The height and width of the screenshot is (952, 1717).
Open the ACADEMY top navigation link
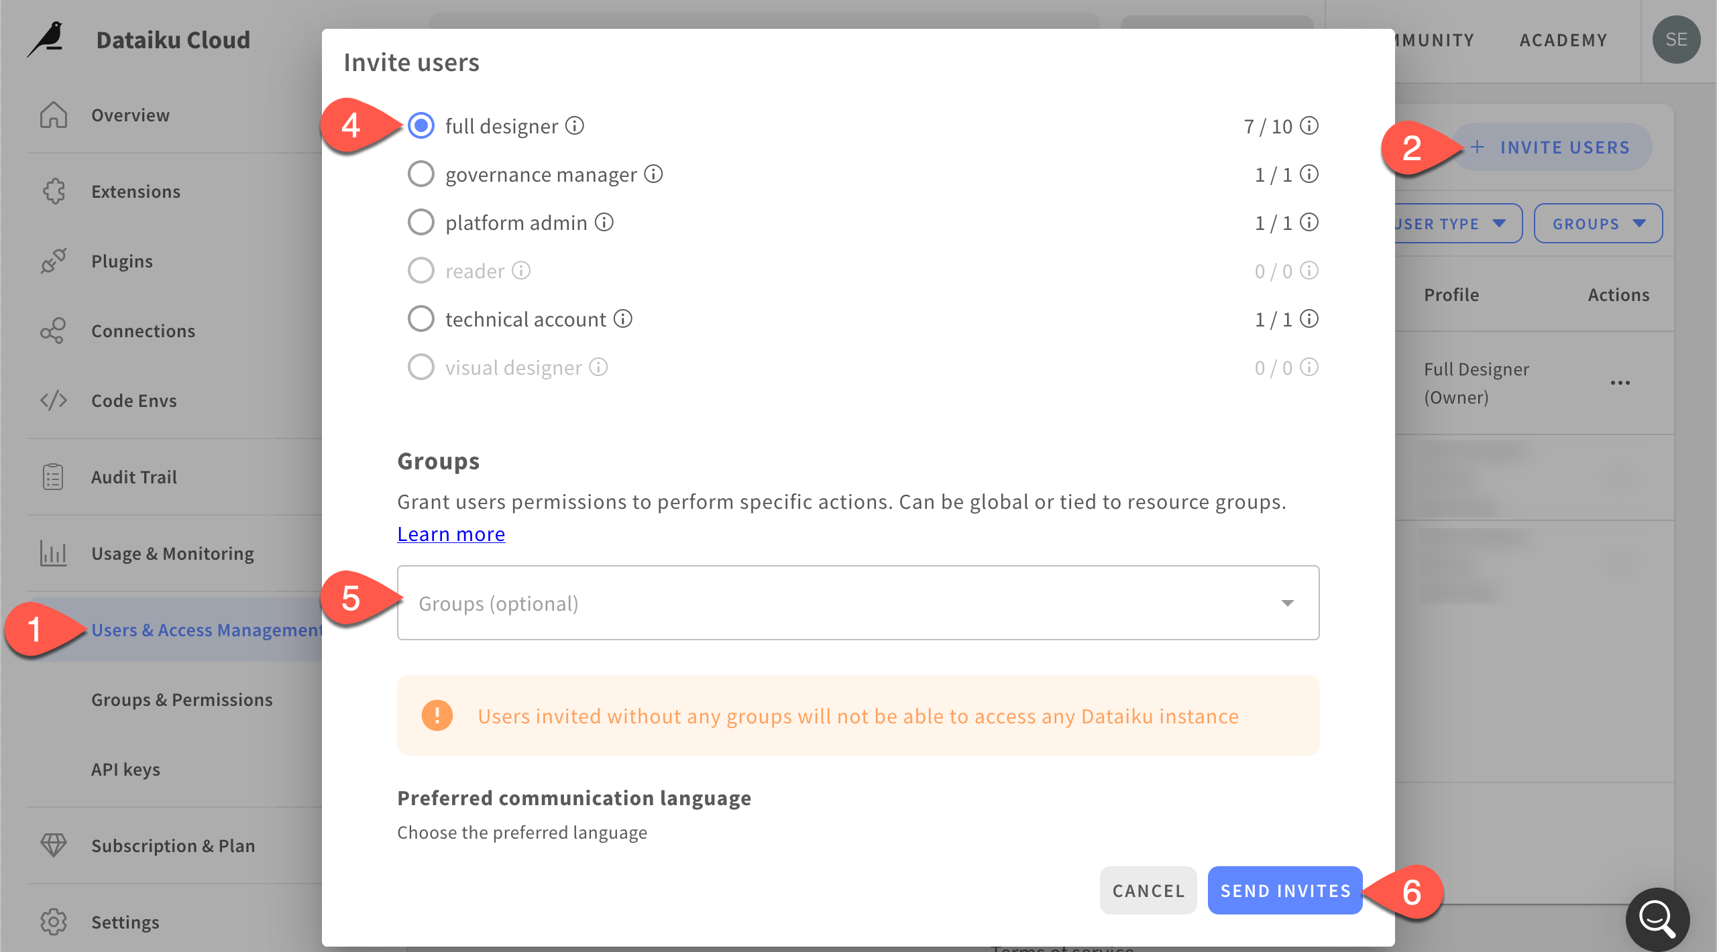(x=1563, y=40)
